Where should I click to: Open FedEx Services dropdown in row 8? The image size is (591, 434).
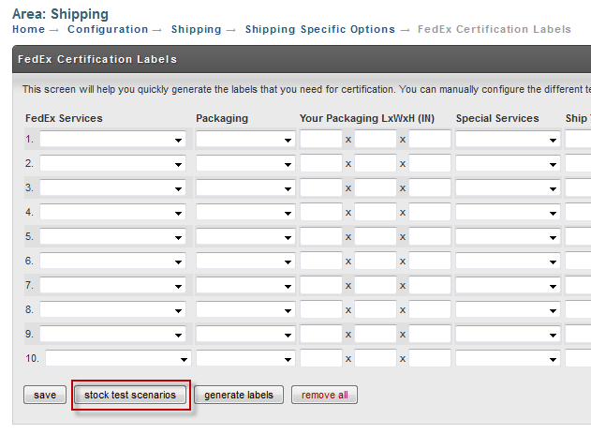pyautogui.click(x=112, y=310)
